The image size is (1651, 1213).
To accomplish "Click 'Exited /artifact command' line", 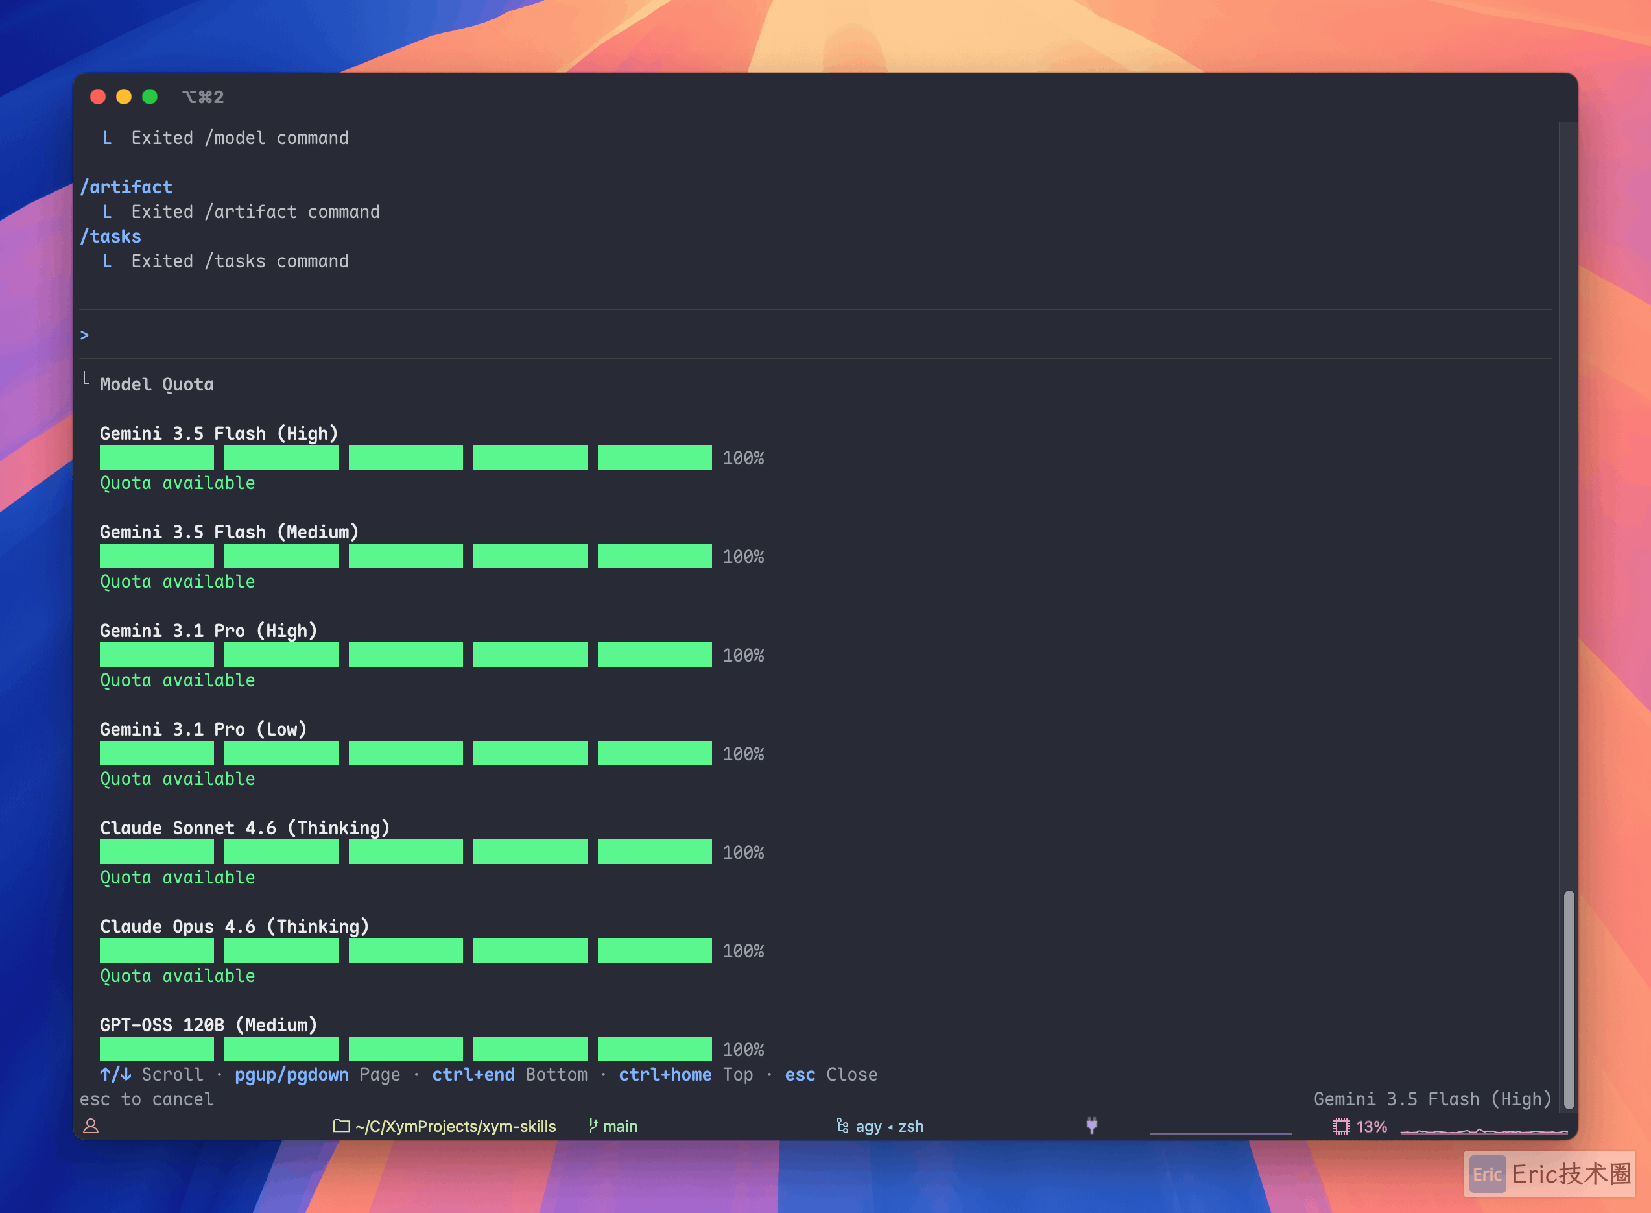I will click(x=255, y=212).
